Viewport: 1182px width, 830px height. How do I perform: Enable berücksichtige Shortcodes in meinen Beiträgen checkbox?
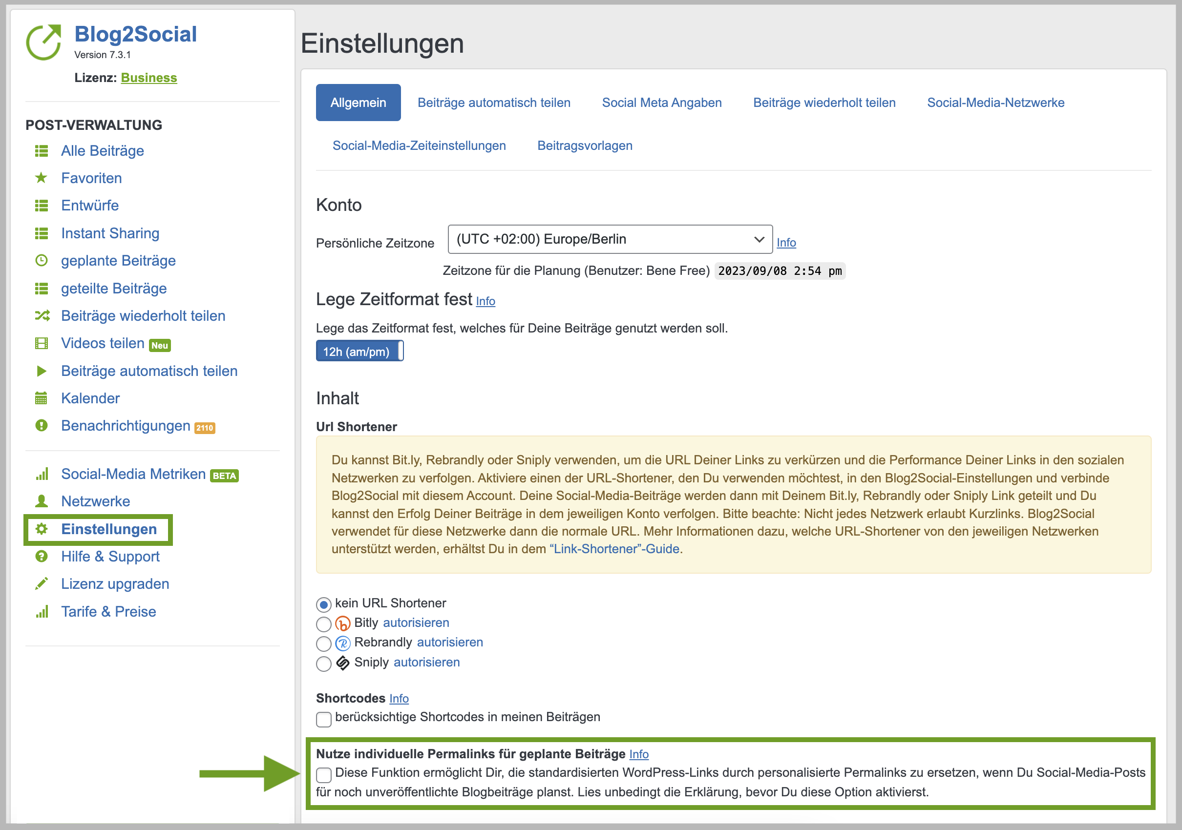tap(323, 719)
